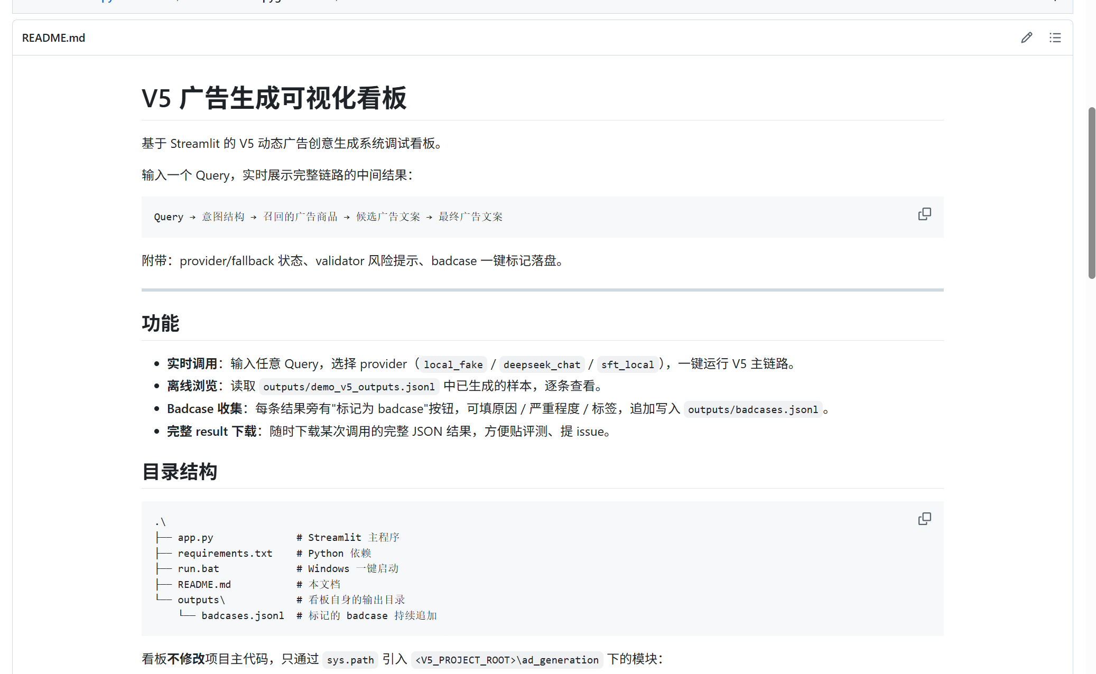Click the "功能" section heading
Screen dimensions: 1096x674
161,323
